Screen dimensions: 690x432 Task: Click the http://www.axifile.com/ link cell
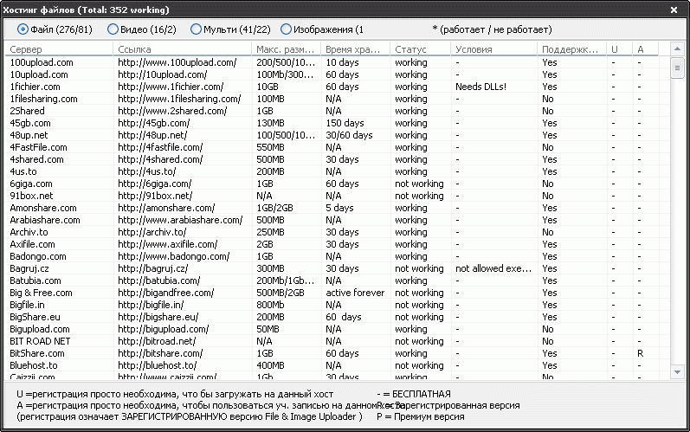pyautogui.click(x=168, y=244)
